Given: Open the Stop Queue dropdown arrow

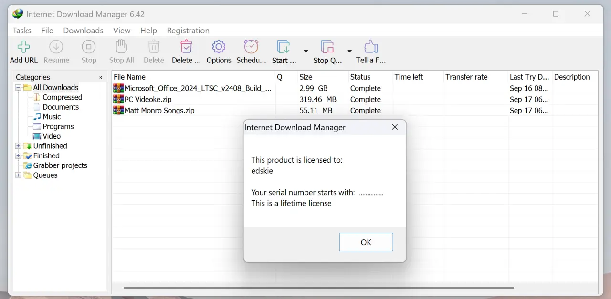Looking at the screenshot, I should (x=349, y=51).
